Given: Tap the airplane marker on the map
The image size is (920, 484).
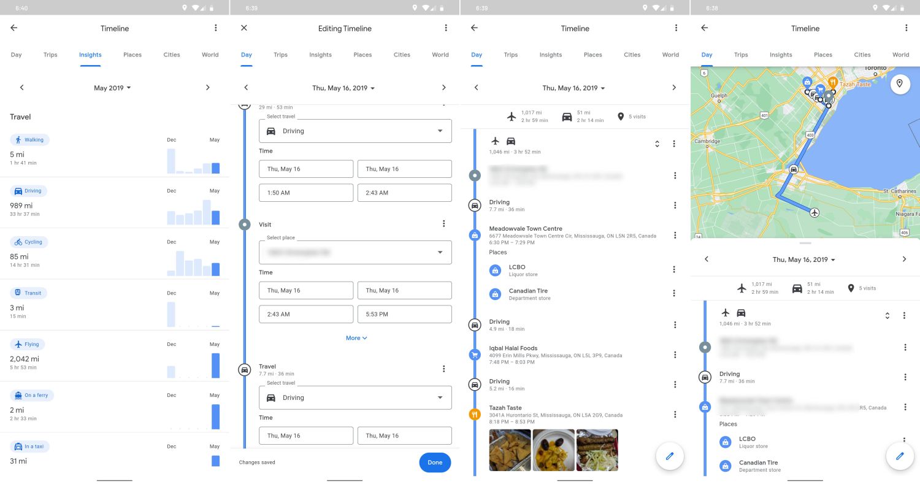Looking at the screenshot, I should 814,213.
